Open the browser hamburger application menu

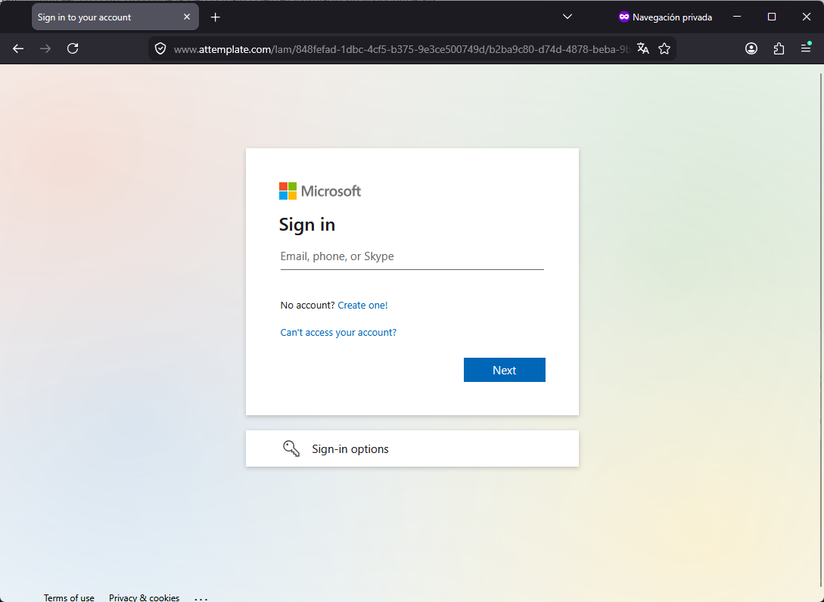pos(806,48)
